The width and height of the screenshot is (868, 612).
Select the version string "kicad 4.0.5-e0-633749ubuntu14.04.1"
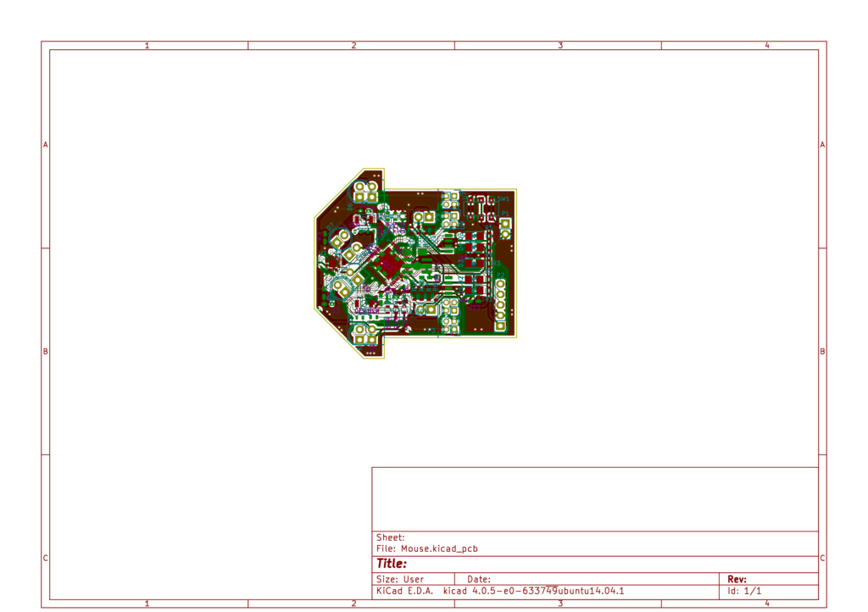pyautogui.click(x=534, y=591)
